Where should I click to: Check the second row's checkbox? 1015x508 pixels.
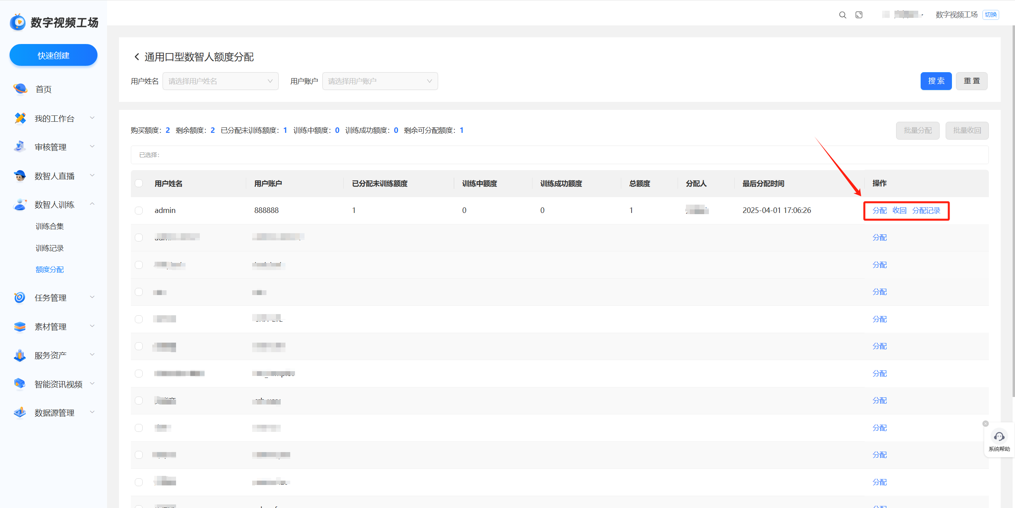tap(139, 237)
